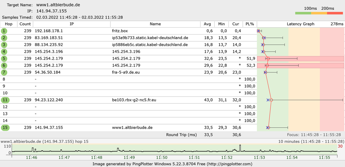Viewport: 345px width, 167px height.
Task: Click the IP column header
Action: click(x=72, y=24)
